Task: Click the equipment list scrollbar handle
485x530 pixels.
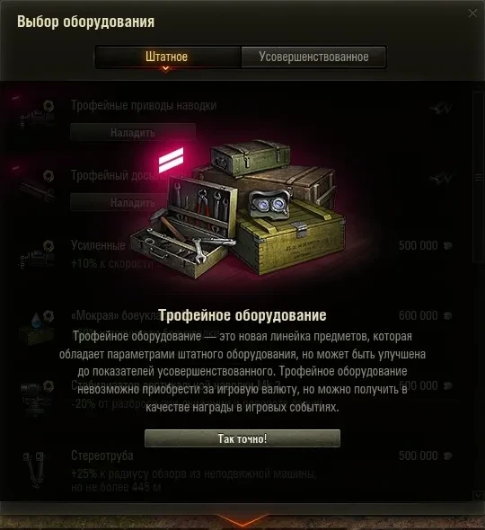Action: (478, 177)
